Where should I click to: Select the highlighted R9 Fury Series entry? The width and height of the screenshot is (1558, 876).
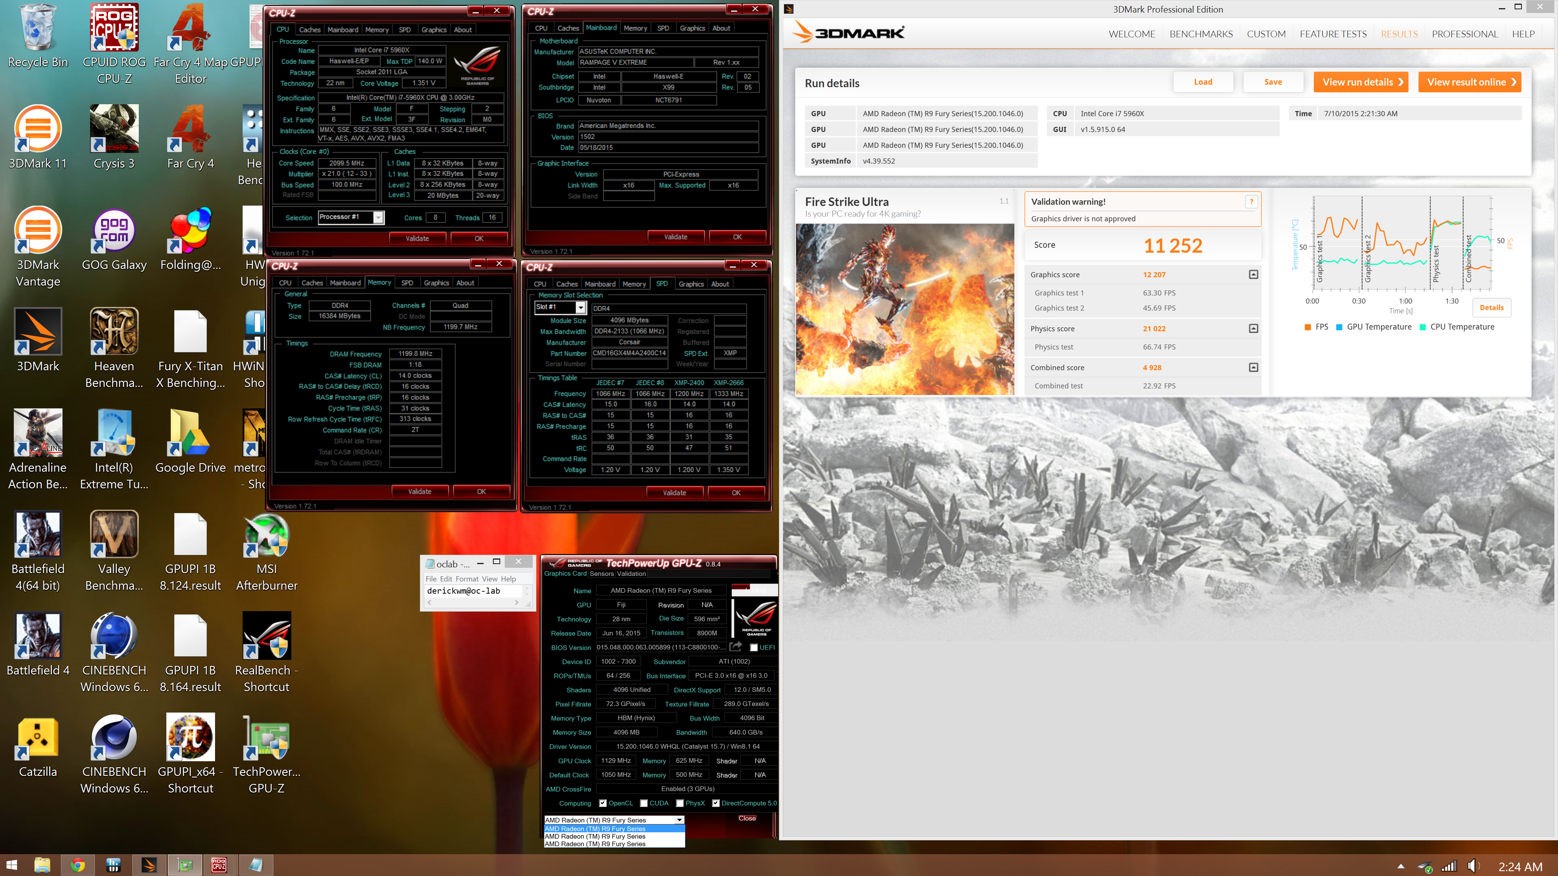[x=615, y=828]
